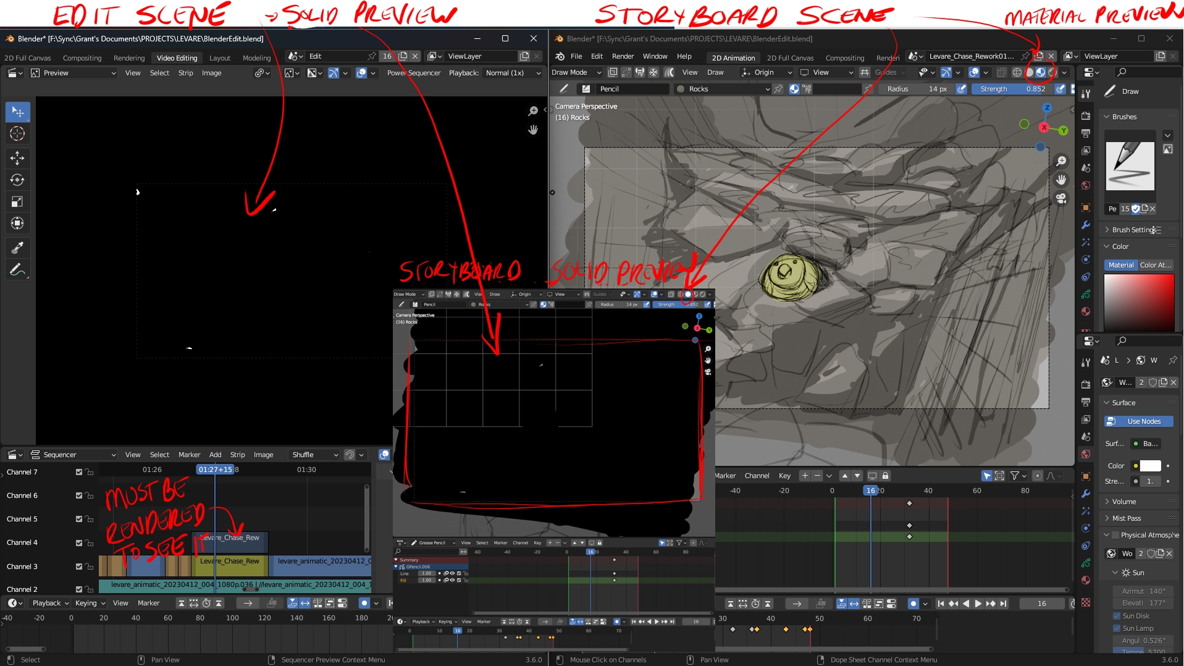Lock Channel 4 with its padlock toggle
Image resolution: width=1184 pixels, height=666 pixels.
click(90, 543)
